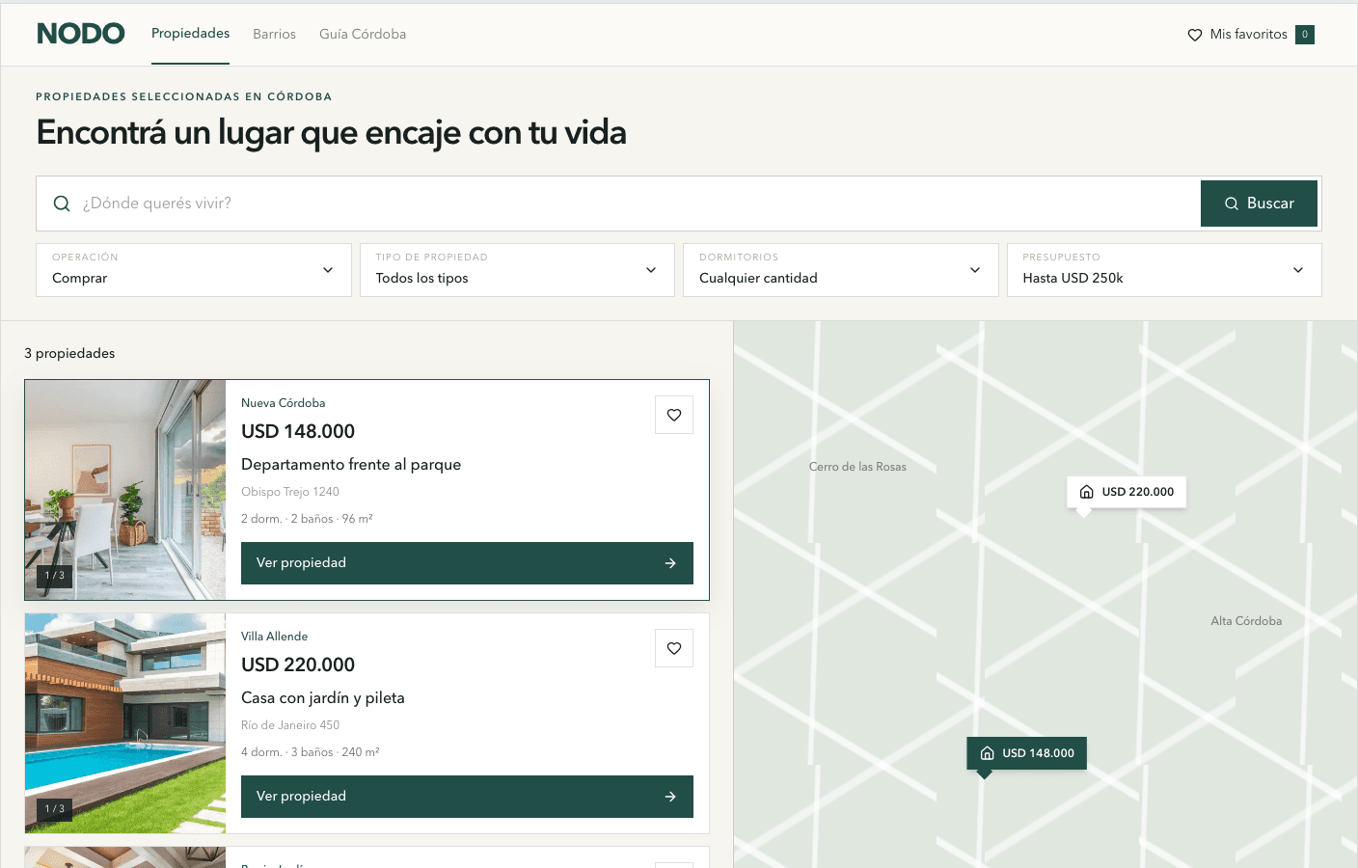Expand the Dormitorios dropdown
Image resolution: width=1358 pixels, height=868 pixels.
pos(841,270)
